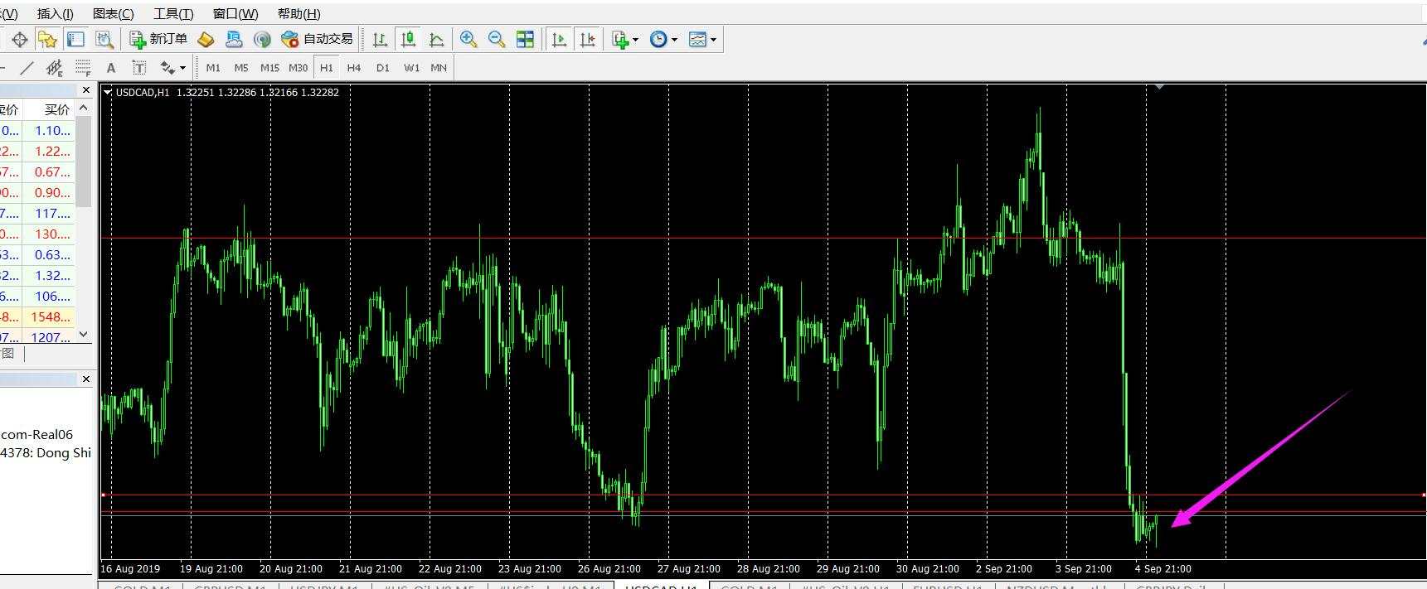
Task: Open the chart templates dropdown arrow
Action: pyautogui.click(x=713, y=39)
